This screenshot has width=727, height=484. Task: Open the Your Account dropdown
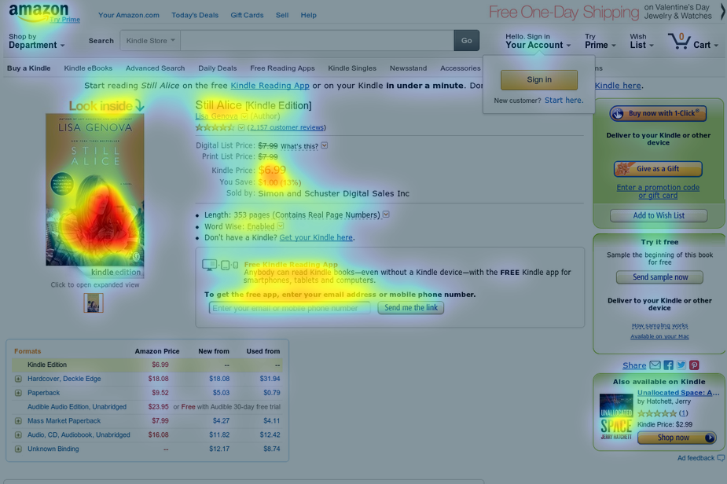538,41
